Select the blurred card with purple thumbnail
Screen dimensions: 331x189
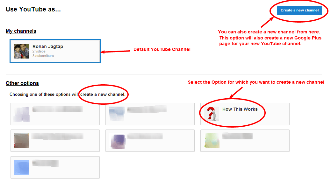(150, 141)
